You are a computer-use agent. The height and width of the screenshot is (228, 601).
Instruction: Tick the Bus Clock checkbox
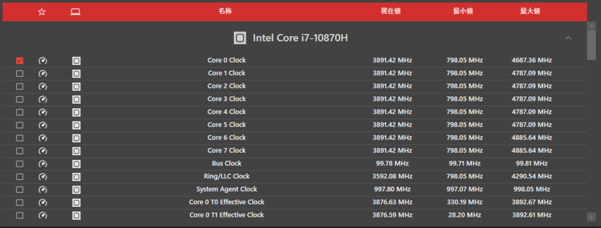tap(19, 164)
